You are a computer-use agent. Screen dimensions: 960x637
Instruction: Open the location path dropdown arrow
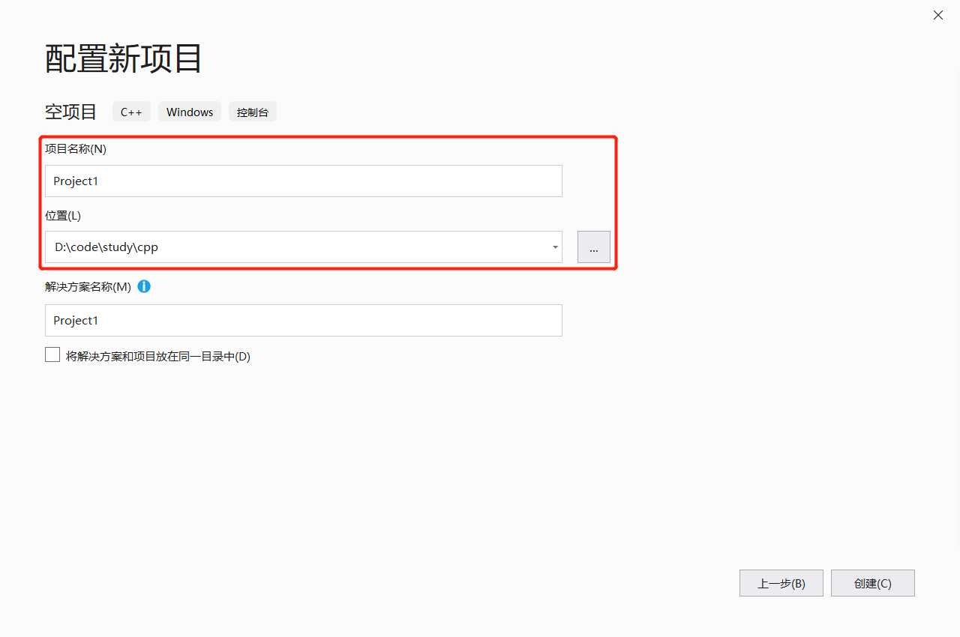pyautogui.click(x=555, y=247)
